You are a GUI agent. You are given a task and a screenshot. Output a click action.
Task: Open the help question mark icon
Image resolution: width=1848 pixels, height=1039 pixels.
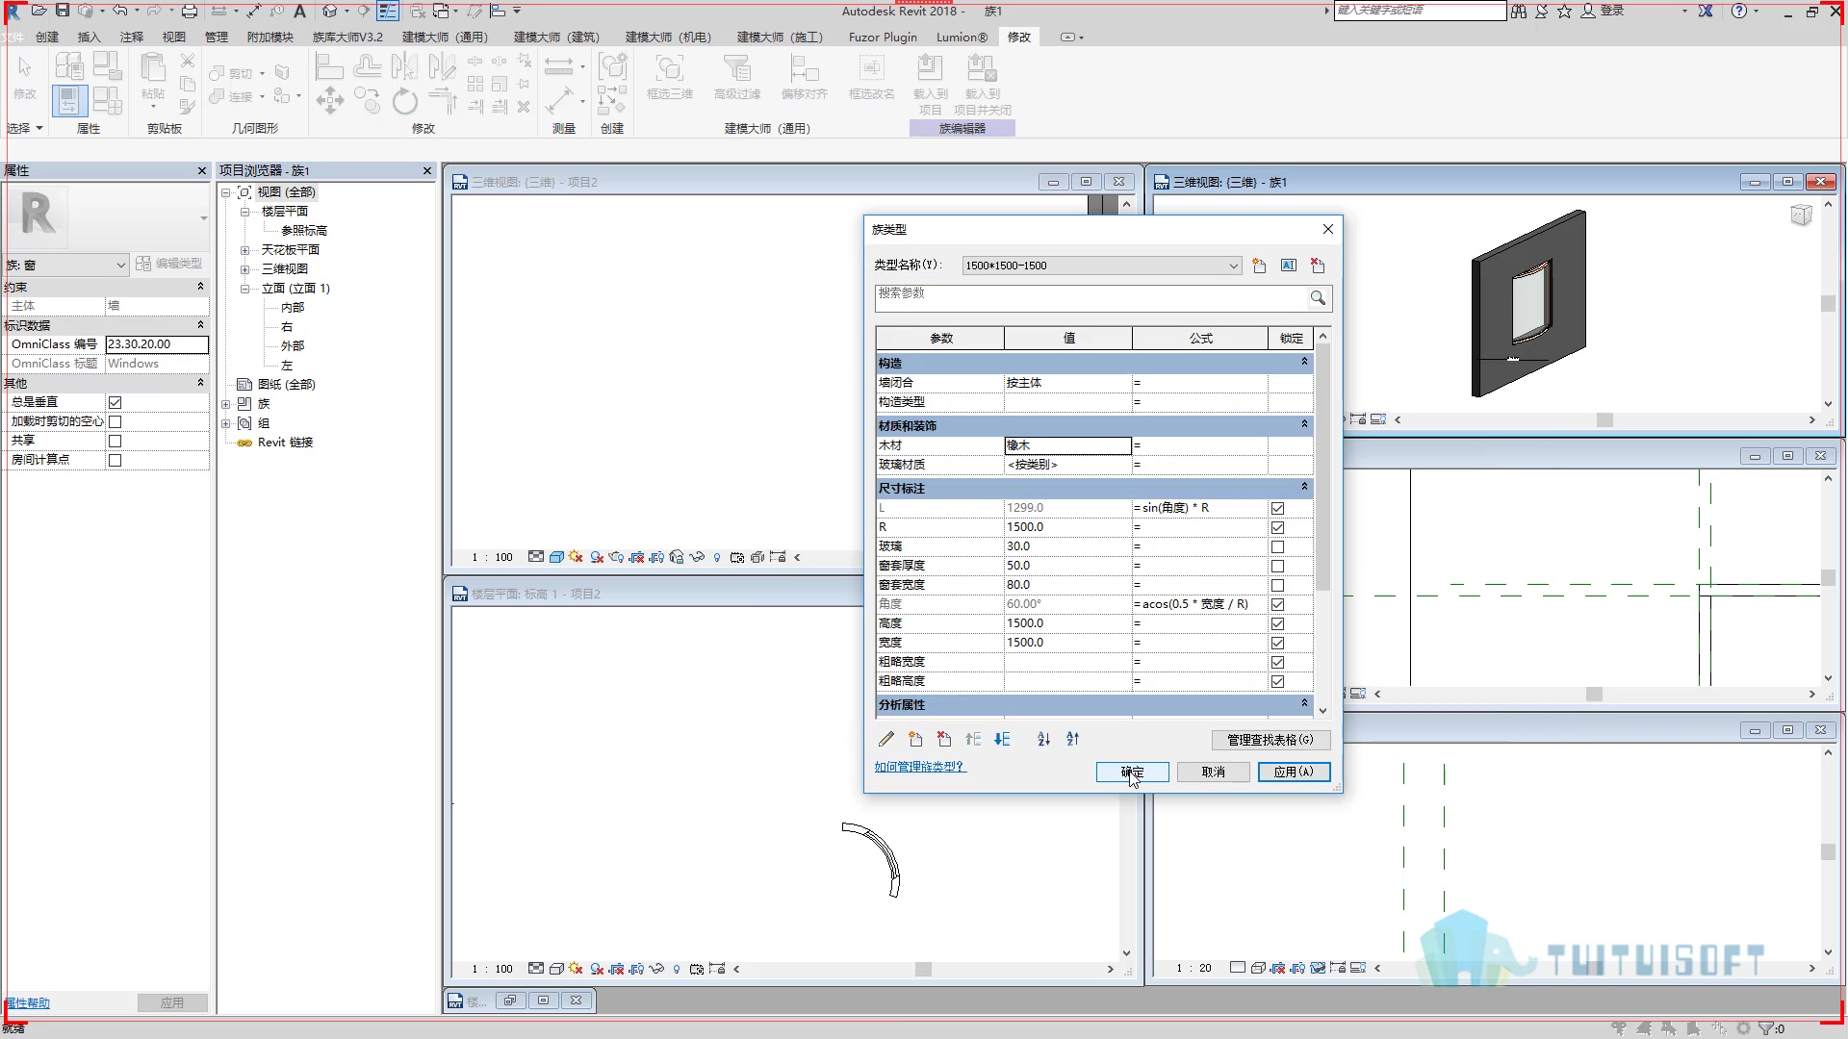1738,11
